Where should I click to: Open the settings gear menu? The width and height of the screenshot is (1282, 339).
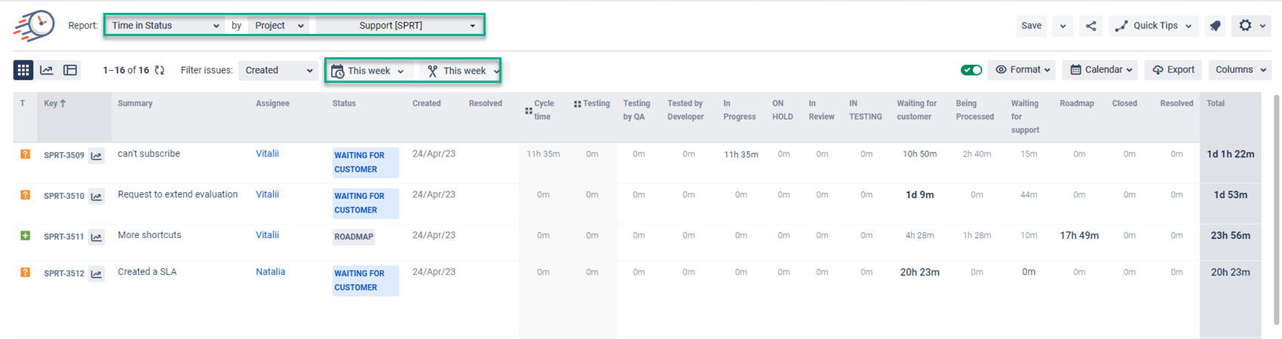1250,26
